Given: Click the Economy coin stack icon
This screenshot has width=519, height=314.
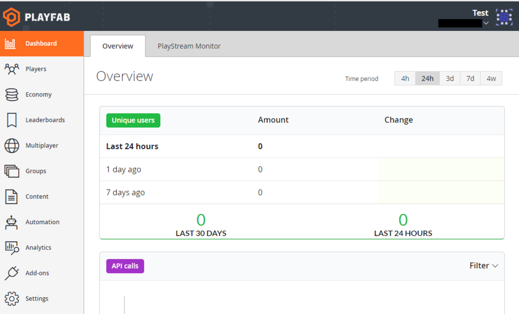Looking at the screenshot, I should tap(12, 95).
